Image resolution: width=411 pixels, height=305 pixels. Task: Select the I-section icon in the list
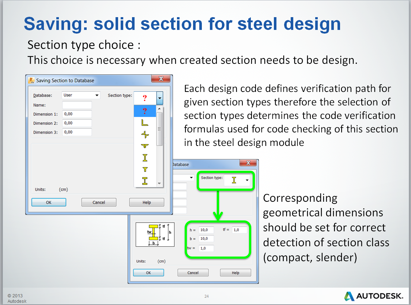pyautogui.click(x=145, y=158)
